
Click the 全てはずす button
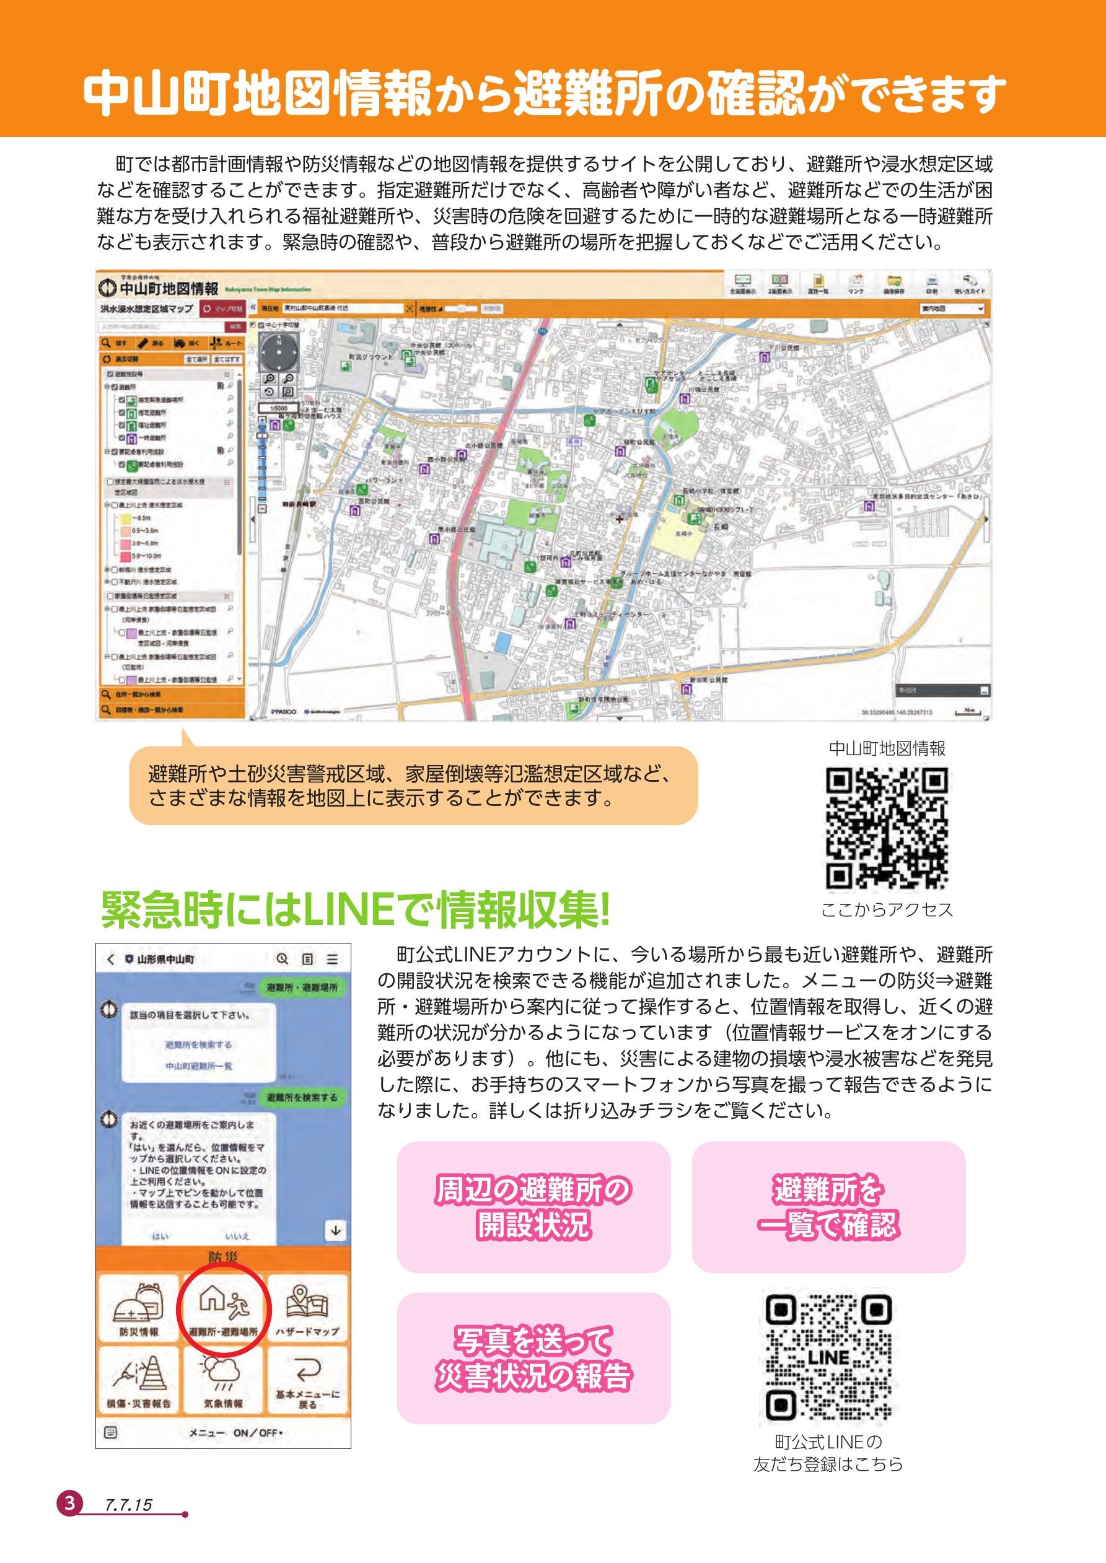(227, 359)
